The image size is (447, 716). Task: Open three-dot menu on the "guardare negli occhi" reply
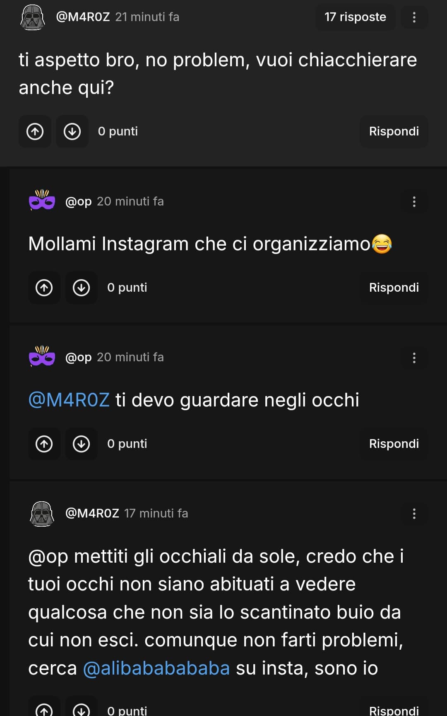(414, 358)
